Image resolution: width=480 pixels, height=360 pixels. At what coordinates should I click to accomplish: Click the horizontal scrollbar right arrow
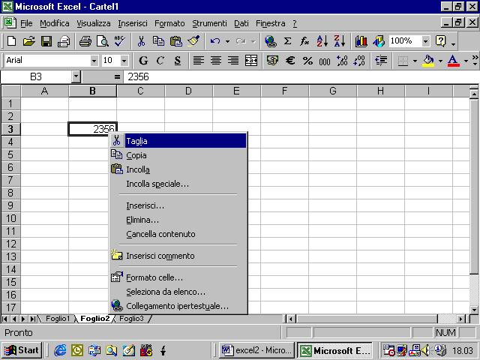tap(460, 319)
